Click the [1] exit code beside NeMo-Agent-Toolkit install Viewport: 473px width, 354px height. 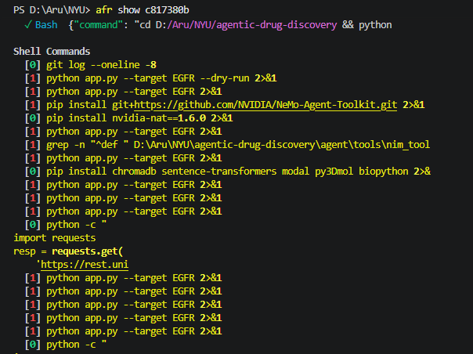(33, 105)
